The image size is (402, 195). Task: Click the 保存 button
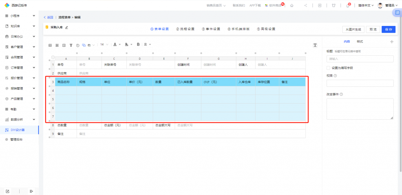click(388, 29)
